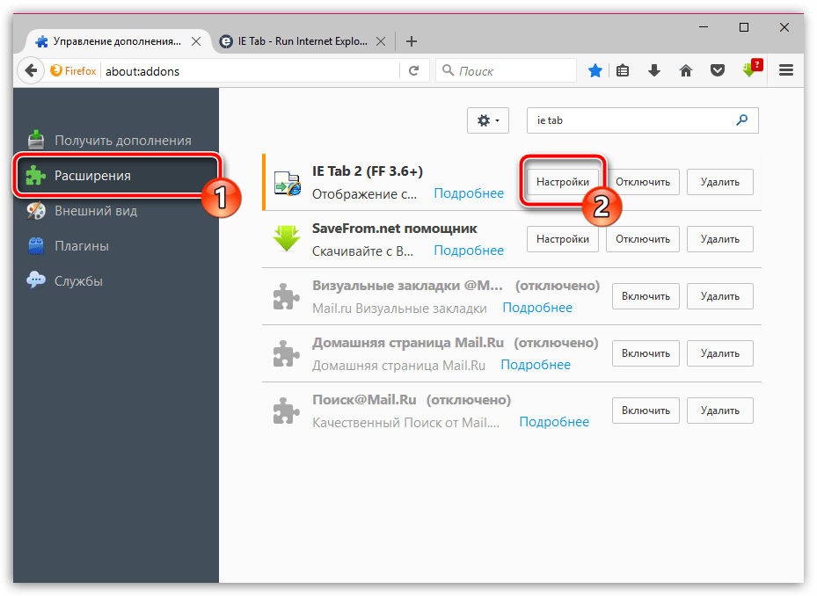Click the 'Mail.ru Визуальные закладки' description text
The height and width of the screenshot is (596, 817).
point(399,309)
